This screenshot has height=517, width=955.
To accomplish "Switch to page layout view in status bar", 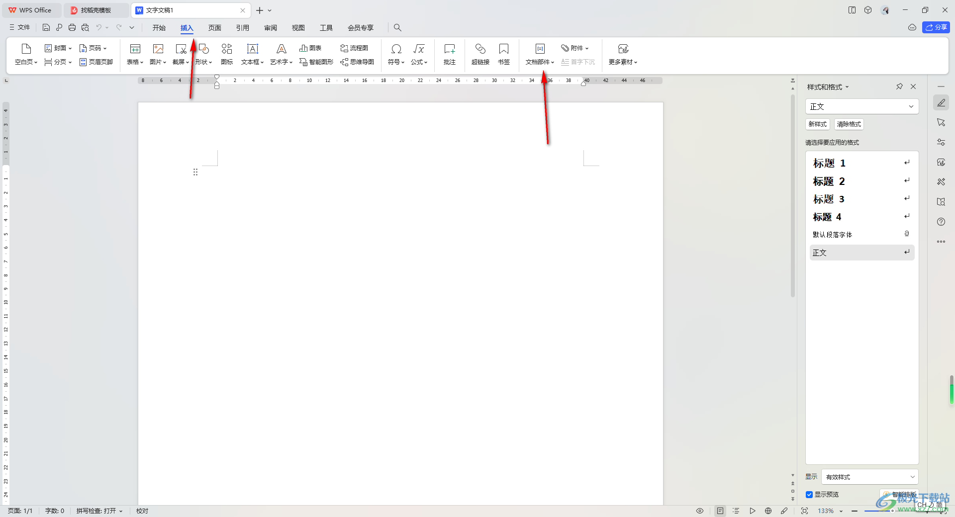I will coord(720,511).
